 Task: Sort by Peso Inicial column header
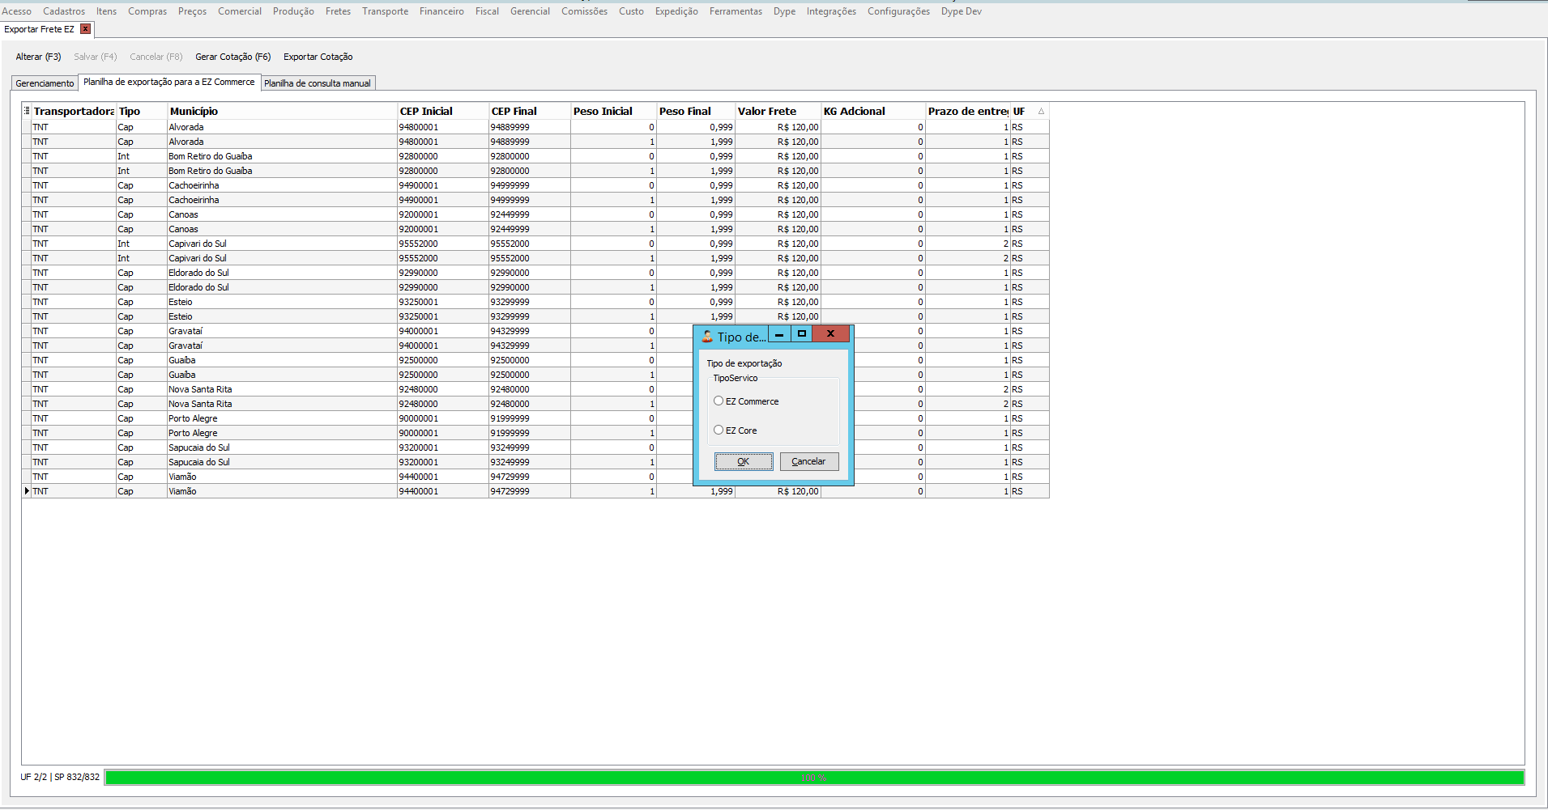click(x=613, y=111)
